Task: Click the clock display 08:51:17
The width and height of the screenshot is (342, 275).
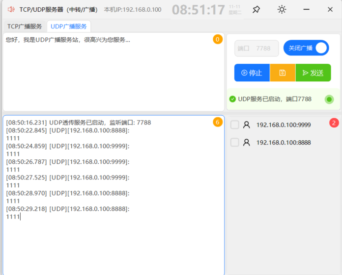Action: (198, 10)
